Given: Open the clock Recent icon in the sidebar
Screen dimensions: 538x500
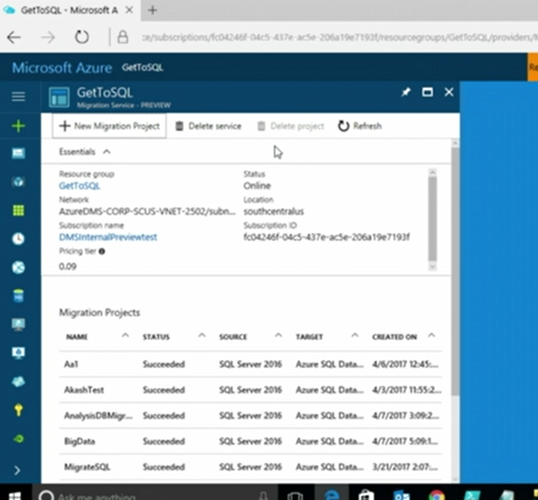Looking at the screenshot, I should [x=18, y=238].
